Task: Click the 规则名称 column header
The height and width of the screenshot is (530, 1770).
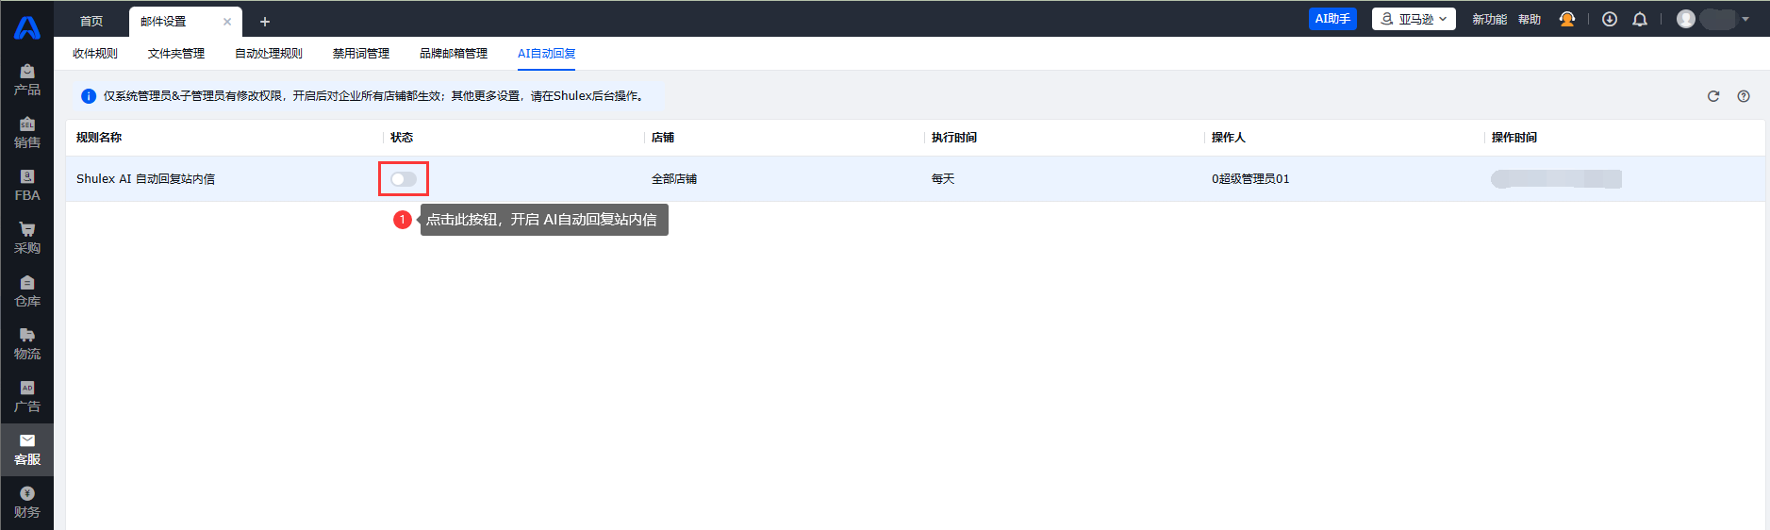Action: click(x=99, y=138)
